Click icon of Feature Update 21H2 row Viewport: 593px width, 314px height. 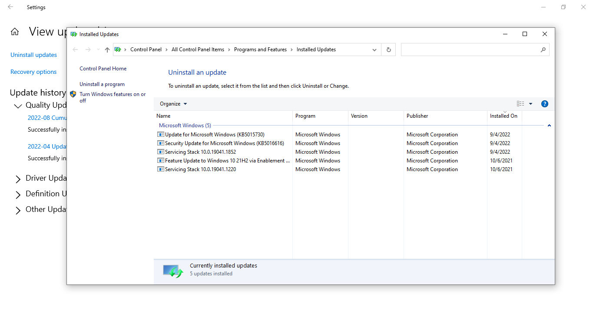pyautogui.click(x=161, y=161)
